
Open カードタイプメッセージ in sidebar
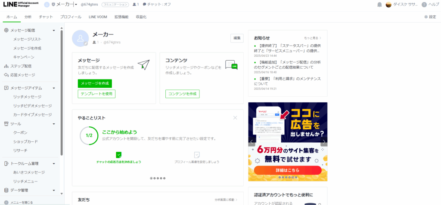(32, 115)
